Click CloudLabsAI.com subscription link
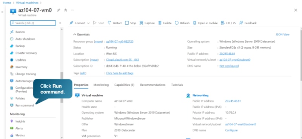The height and width of the screenshot is (139, 302). (x=122, y=60)
